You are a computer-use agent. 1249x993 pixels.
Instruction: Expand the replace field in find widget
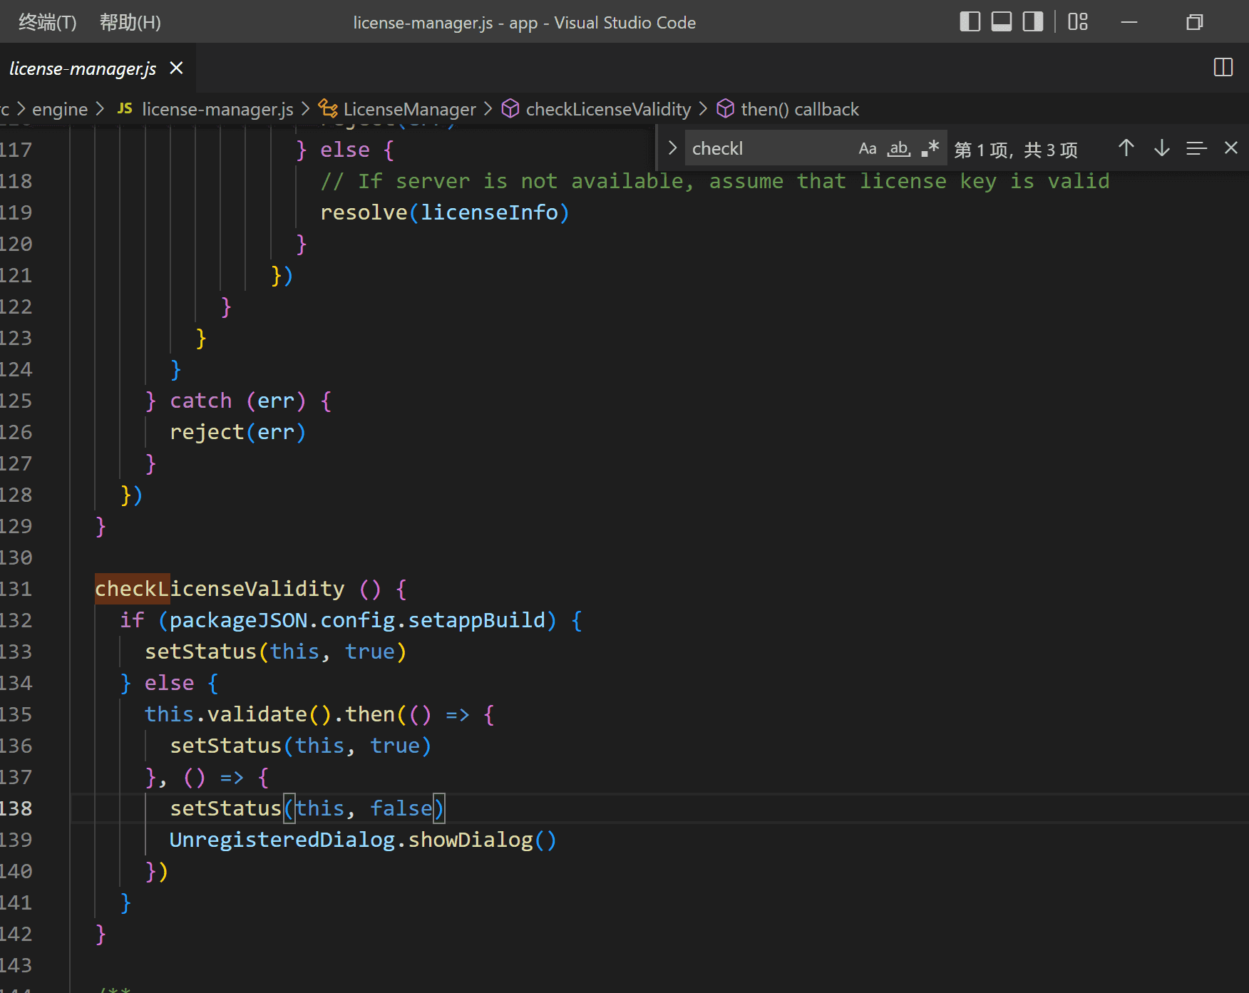tap(672, 148)
